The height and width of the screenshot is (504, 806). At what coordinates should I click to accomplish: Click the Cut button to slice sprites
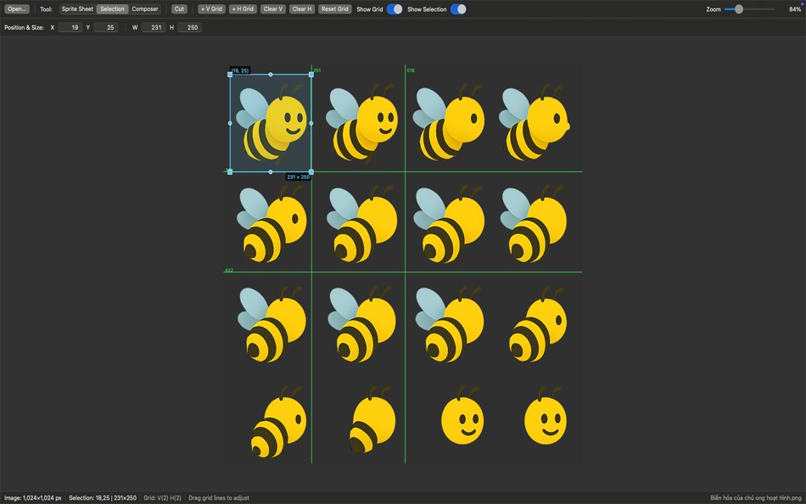tap(178, 8)
